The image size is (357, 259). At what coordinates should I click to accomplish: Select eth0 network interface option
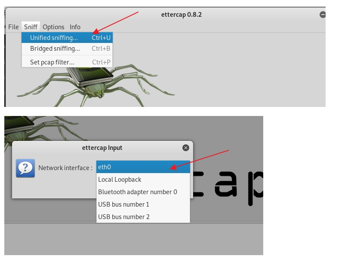[x=143, y=167]
